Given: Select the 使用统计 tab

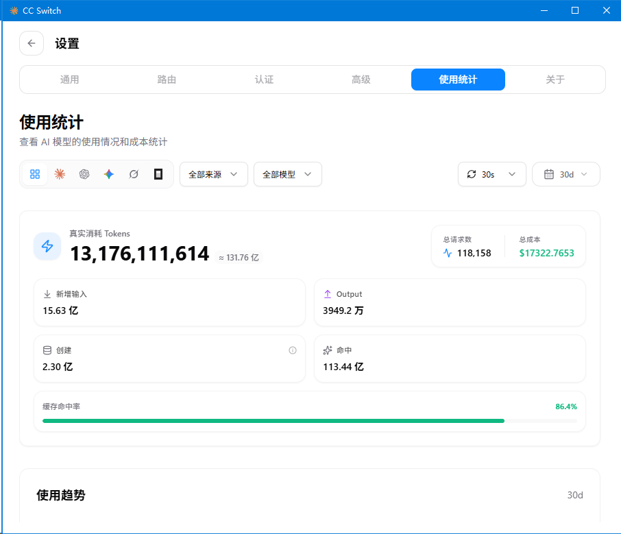Looking at the screenshot, I should (458, 80).
